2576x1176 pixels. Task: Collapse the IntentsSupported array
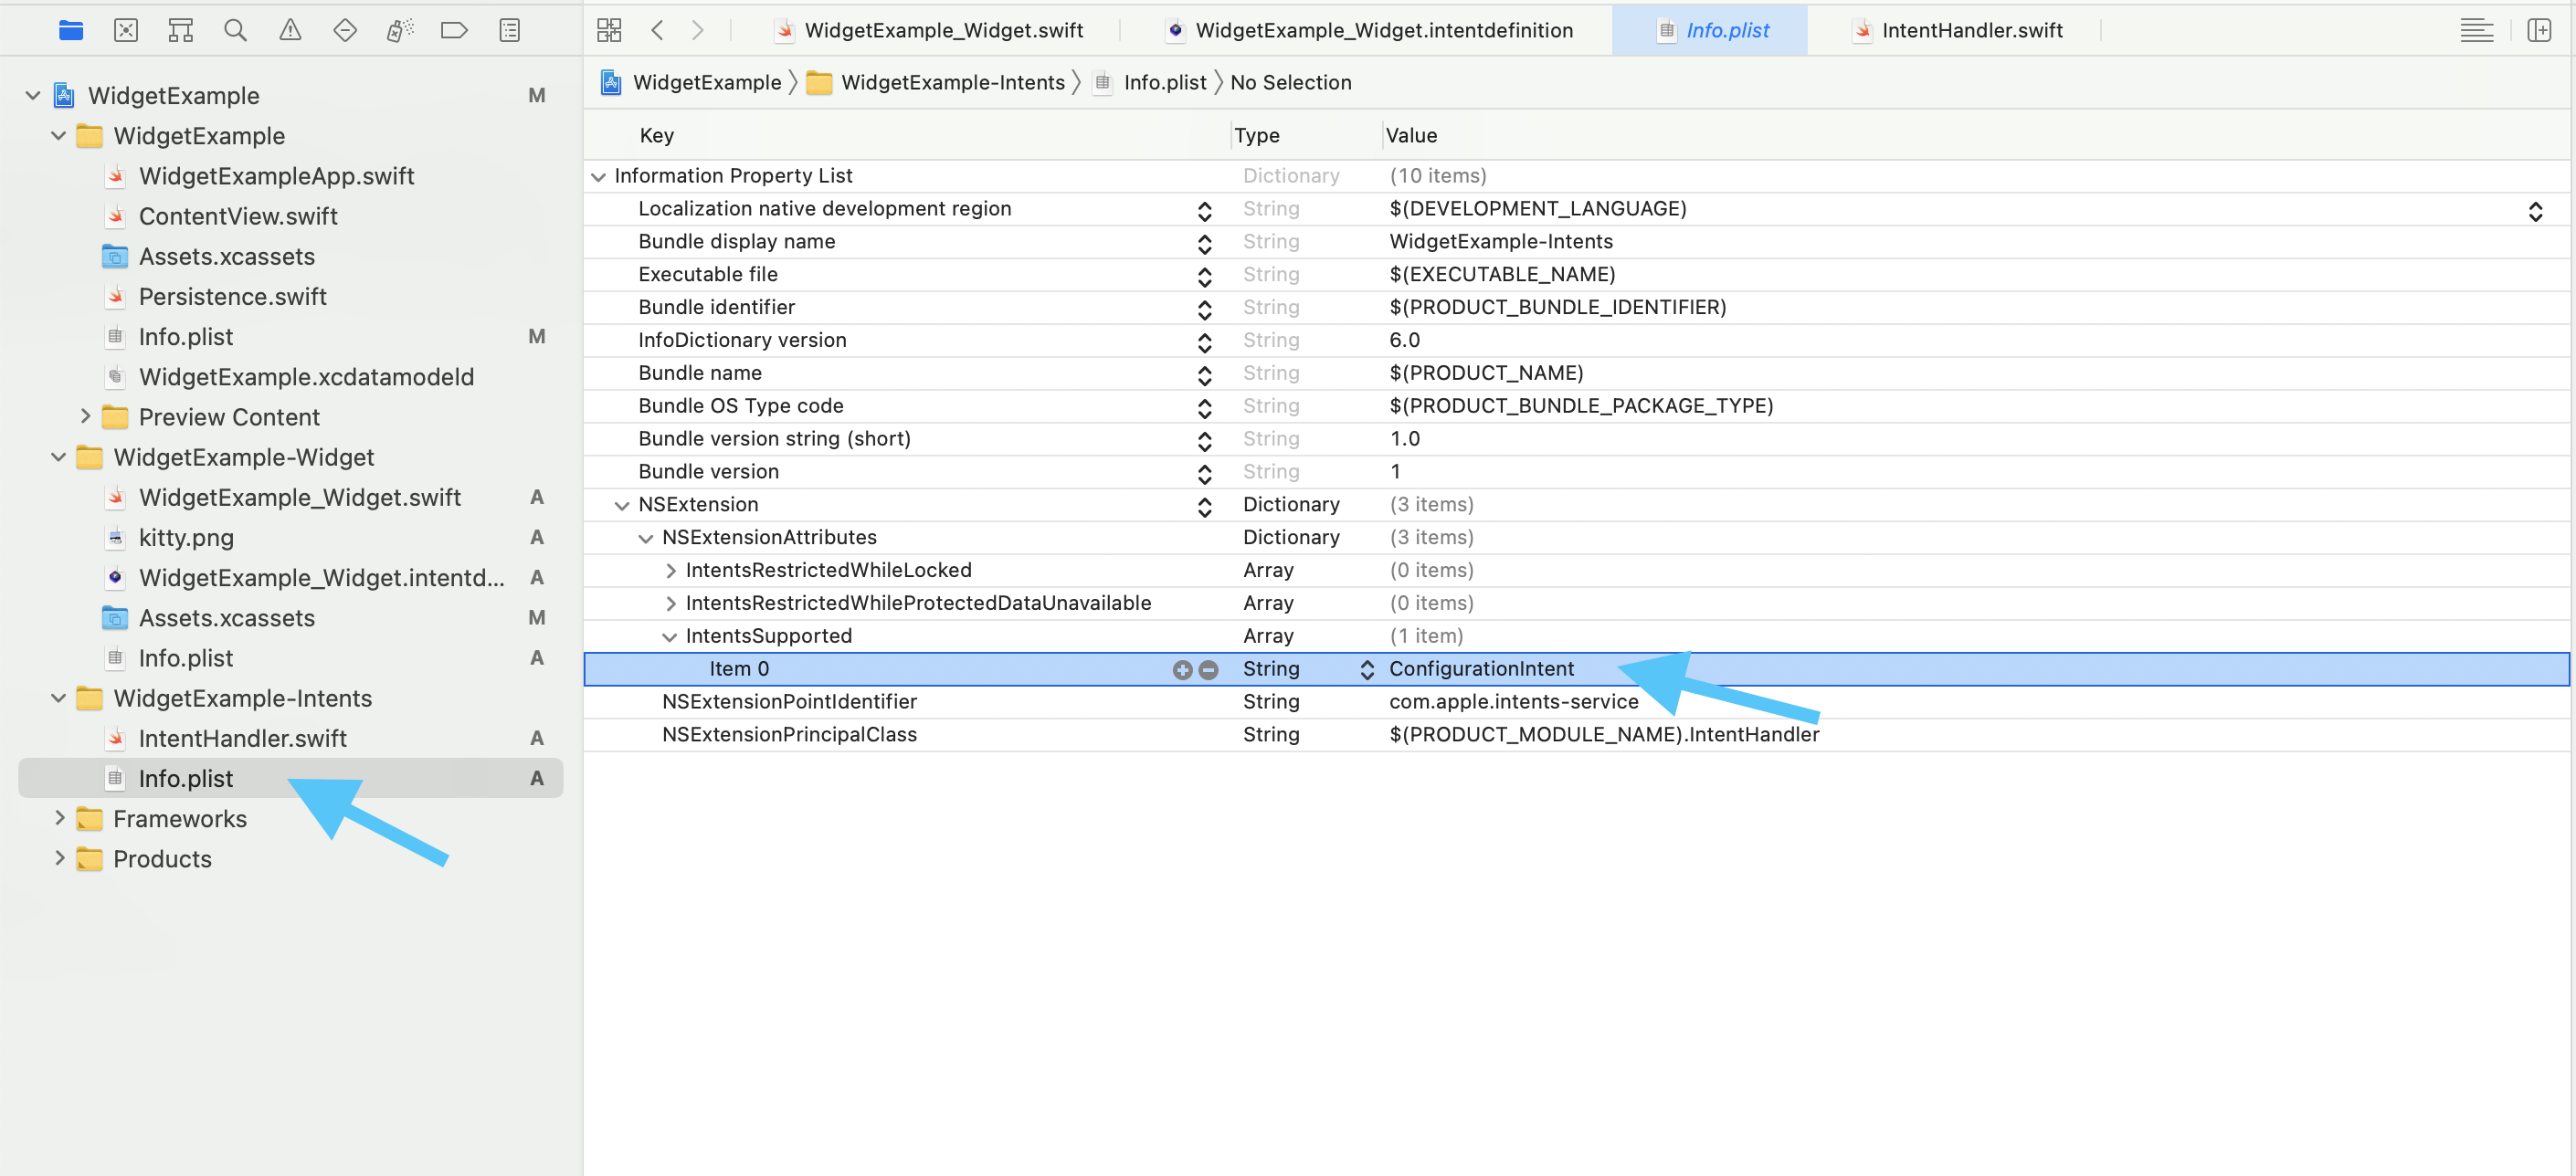pos(670,637)
